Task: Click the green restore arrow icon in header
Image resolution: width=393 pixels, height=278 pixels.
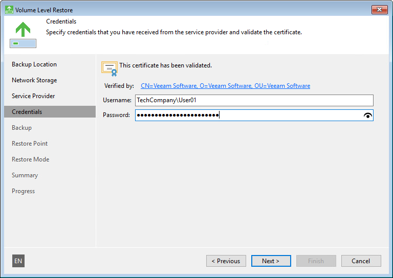Action: click(23, 35)
